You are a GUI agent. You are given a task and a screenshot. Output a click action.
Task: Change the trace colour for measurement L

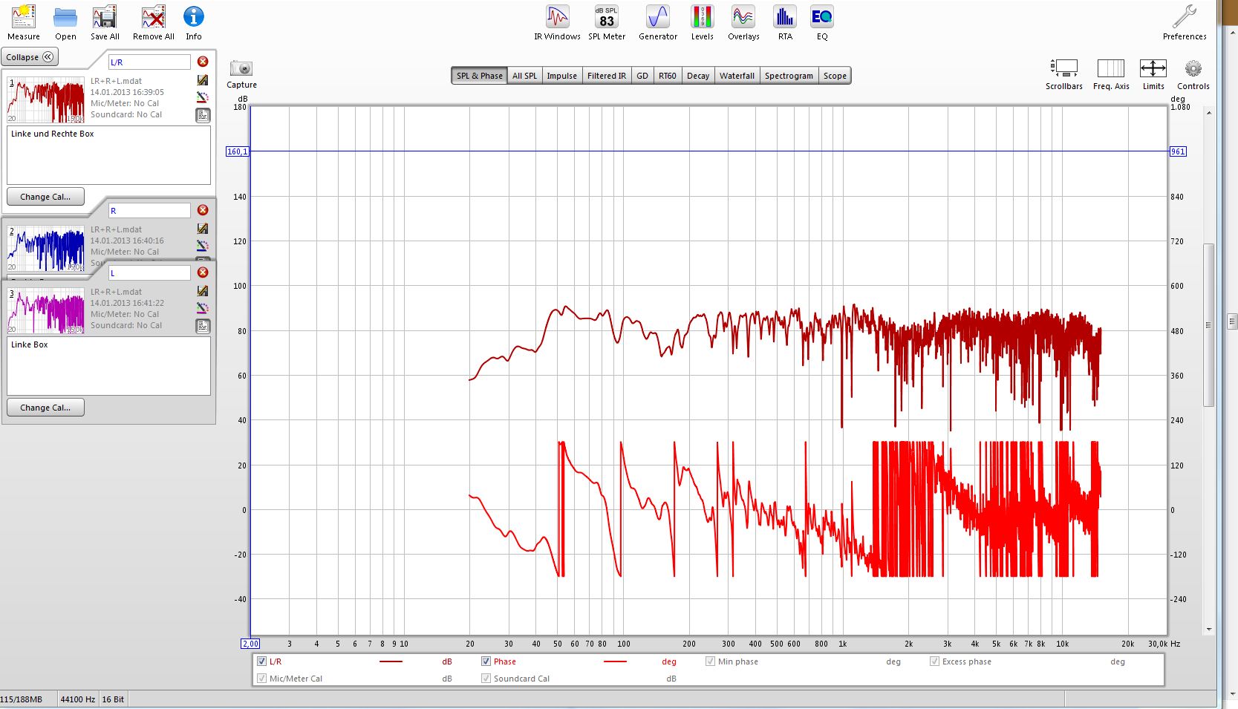[x=203, y=308]
